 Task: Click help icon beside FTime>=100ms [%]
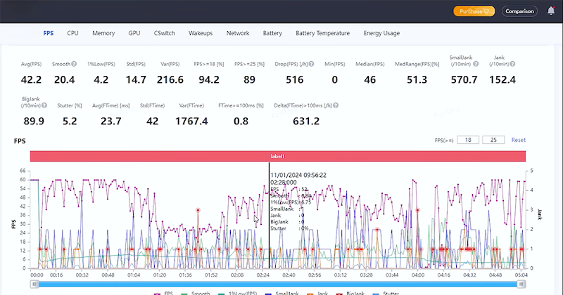(x=267, y=106)
